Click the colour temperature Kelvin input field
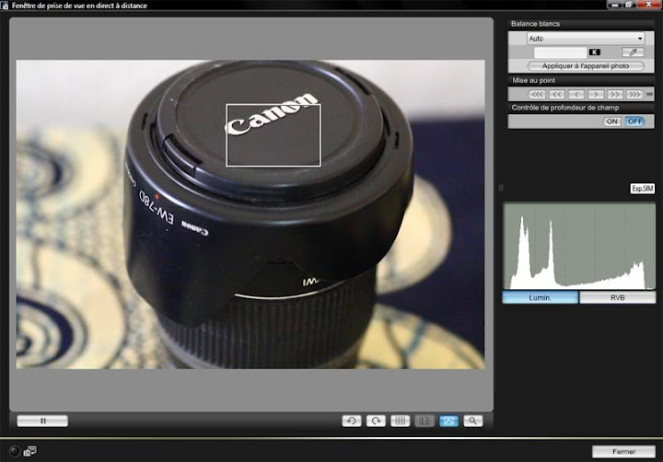 click(560, 52)
